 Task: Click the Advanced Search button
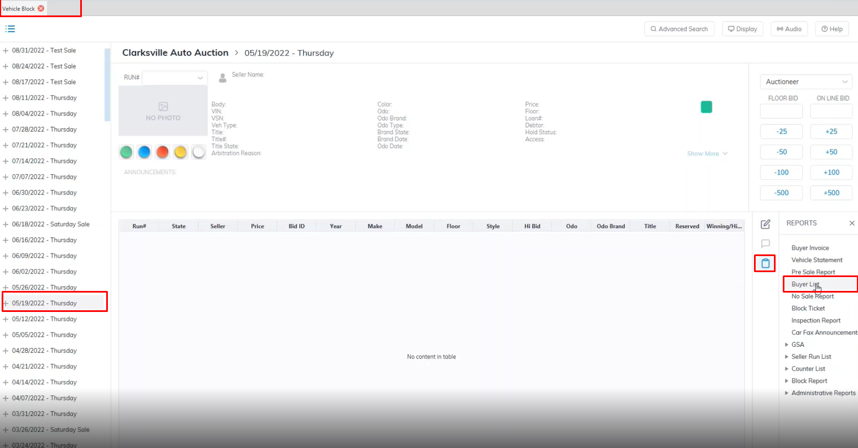click(679, 29)
